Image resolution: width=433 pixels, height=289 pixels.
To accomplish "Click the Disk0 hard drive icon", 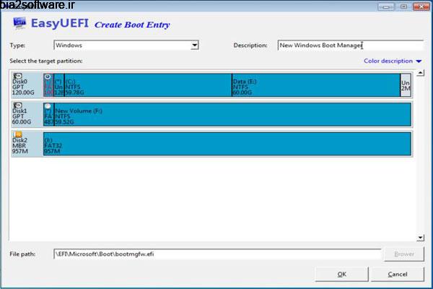I will coord(17,76).
